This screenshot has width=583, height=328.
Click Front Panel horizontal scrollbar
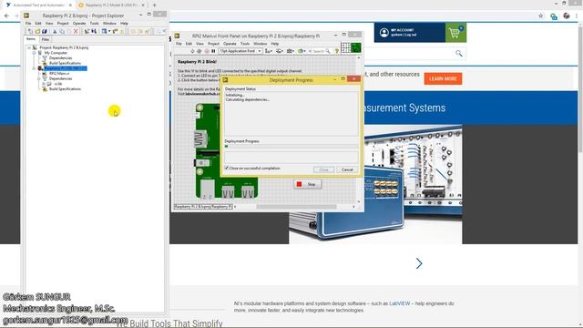pos(295,207)
